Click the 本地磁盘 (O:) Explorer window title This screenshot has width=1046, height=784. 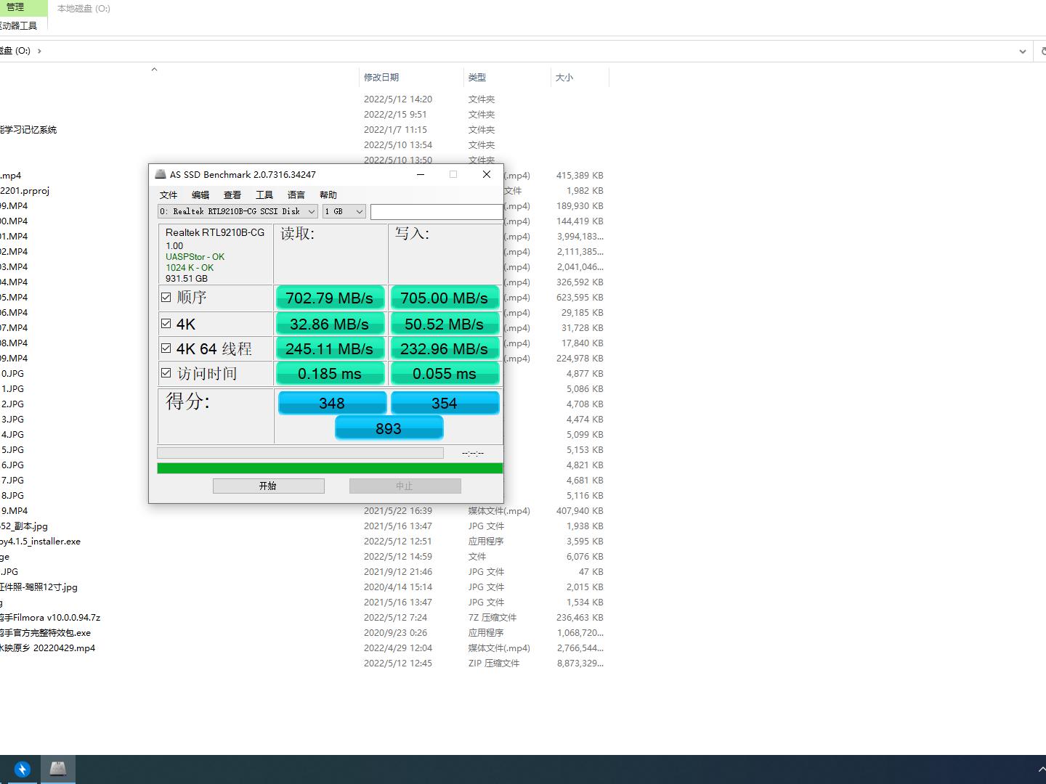click(84, 9)
